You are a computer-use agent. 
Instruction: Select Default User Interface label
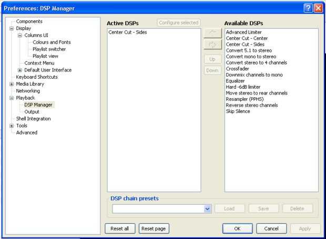click(x=48, y=70)
